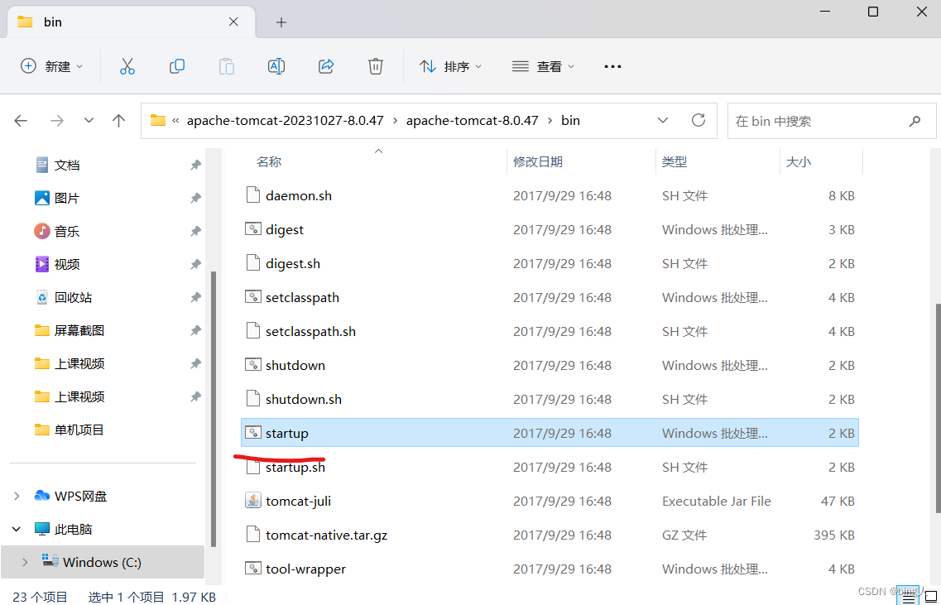The width and height of the screenshot is (941, 605).
Task: Sort by 修改日期 column header
Action: pos(538,161)
